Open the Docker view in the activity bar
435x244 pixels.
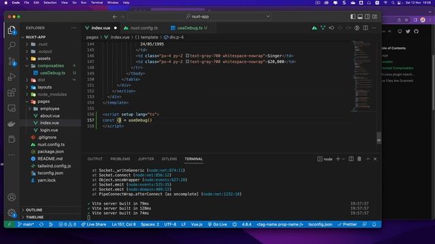[x=12, y=123]
